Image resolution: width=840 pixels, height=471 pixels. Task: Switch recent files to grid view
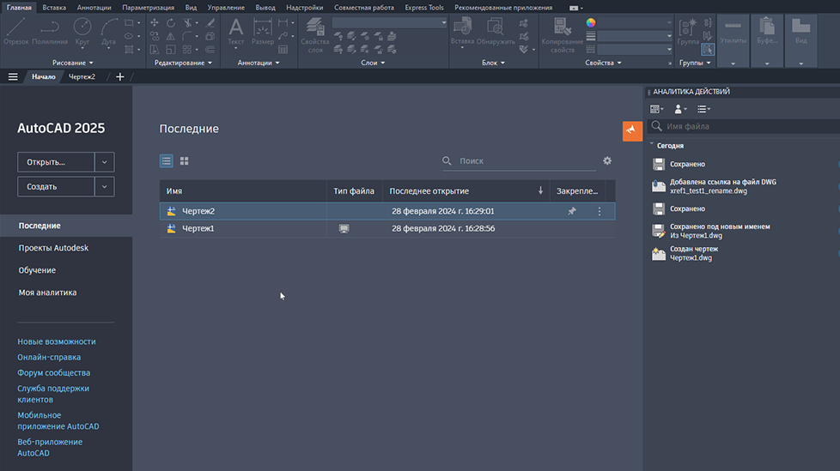[185, 160]
